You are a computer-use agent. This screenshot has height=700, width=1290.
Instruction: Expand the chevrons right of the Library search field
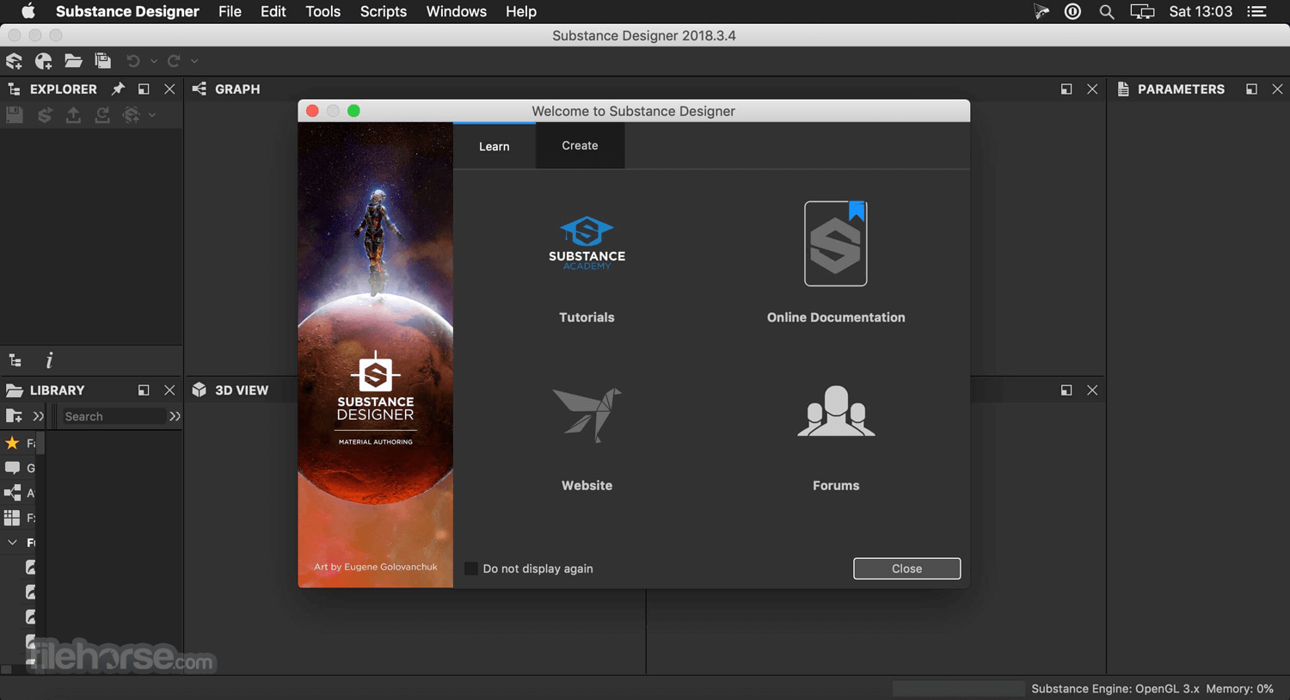175,416
